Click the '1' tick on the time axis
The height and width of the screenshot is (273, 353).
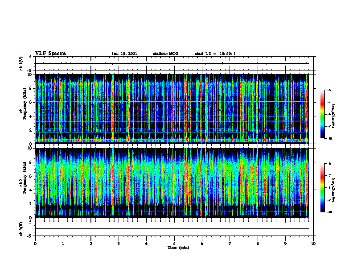[63, 244]
